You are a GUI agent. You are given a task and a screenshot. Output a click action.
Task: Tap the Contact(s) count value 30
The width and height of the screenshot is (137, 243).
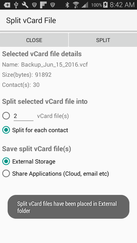click(x=36, y=85)
